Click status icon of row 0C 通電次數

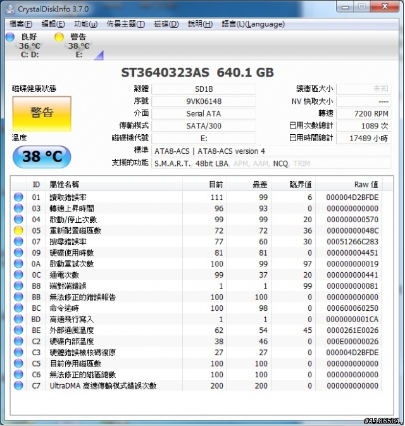point(18,275)
